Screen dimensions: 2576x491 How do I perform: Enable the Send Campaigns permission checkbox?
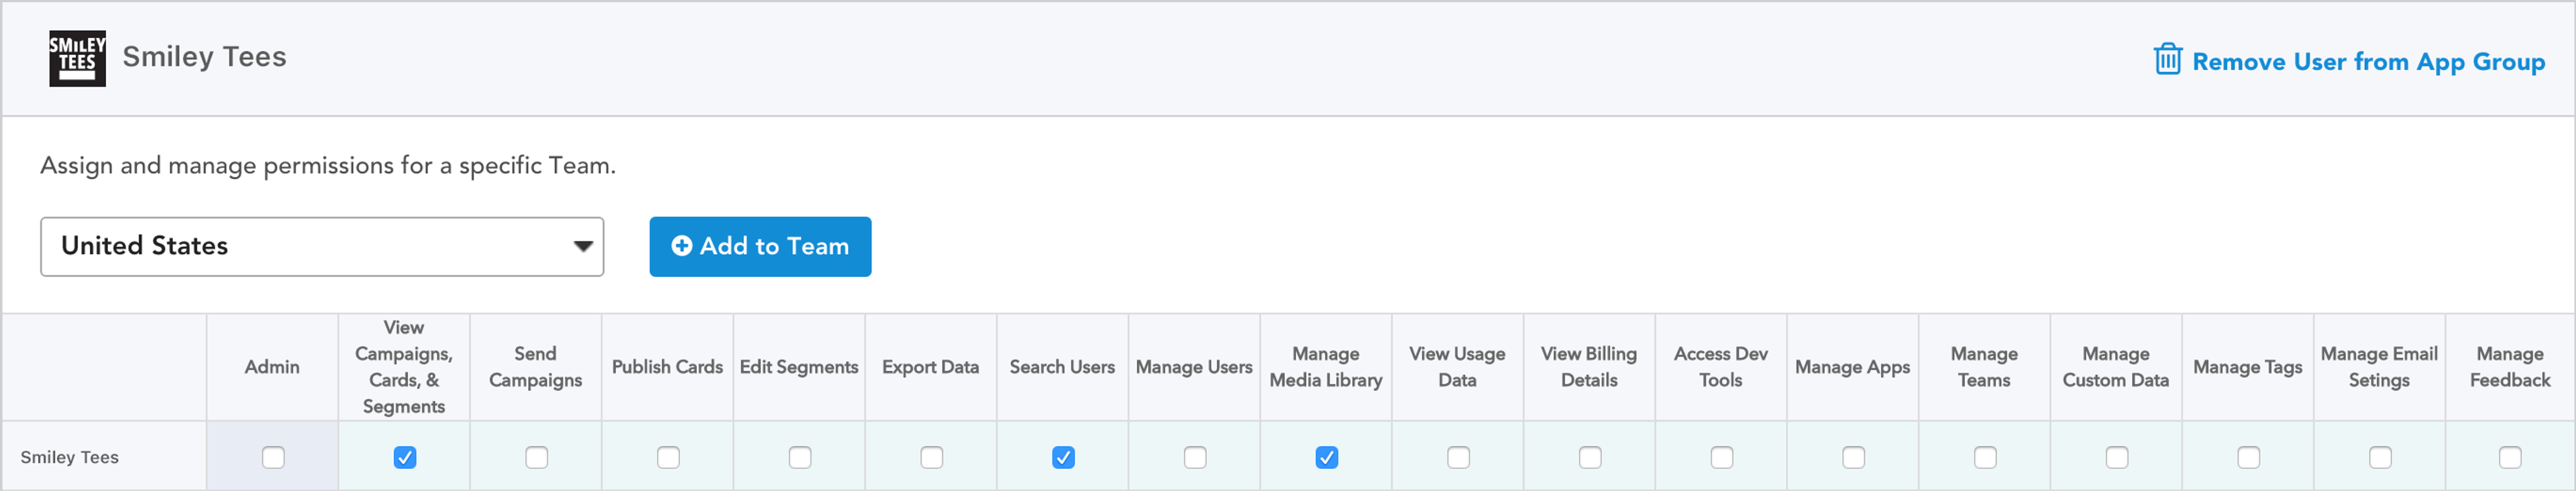(536, 457)
